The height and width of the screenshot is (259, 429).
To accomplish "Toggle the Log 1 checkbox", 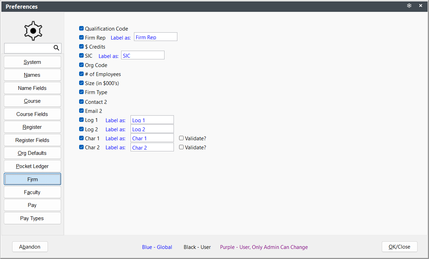I will click(x=82, y=120).
